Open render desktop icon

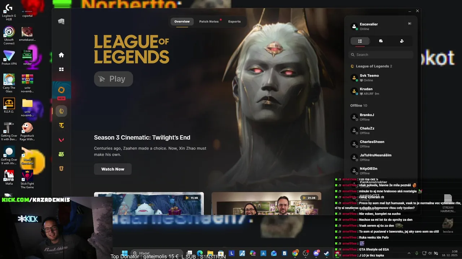pyautogui.click(x=27, y=58)
